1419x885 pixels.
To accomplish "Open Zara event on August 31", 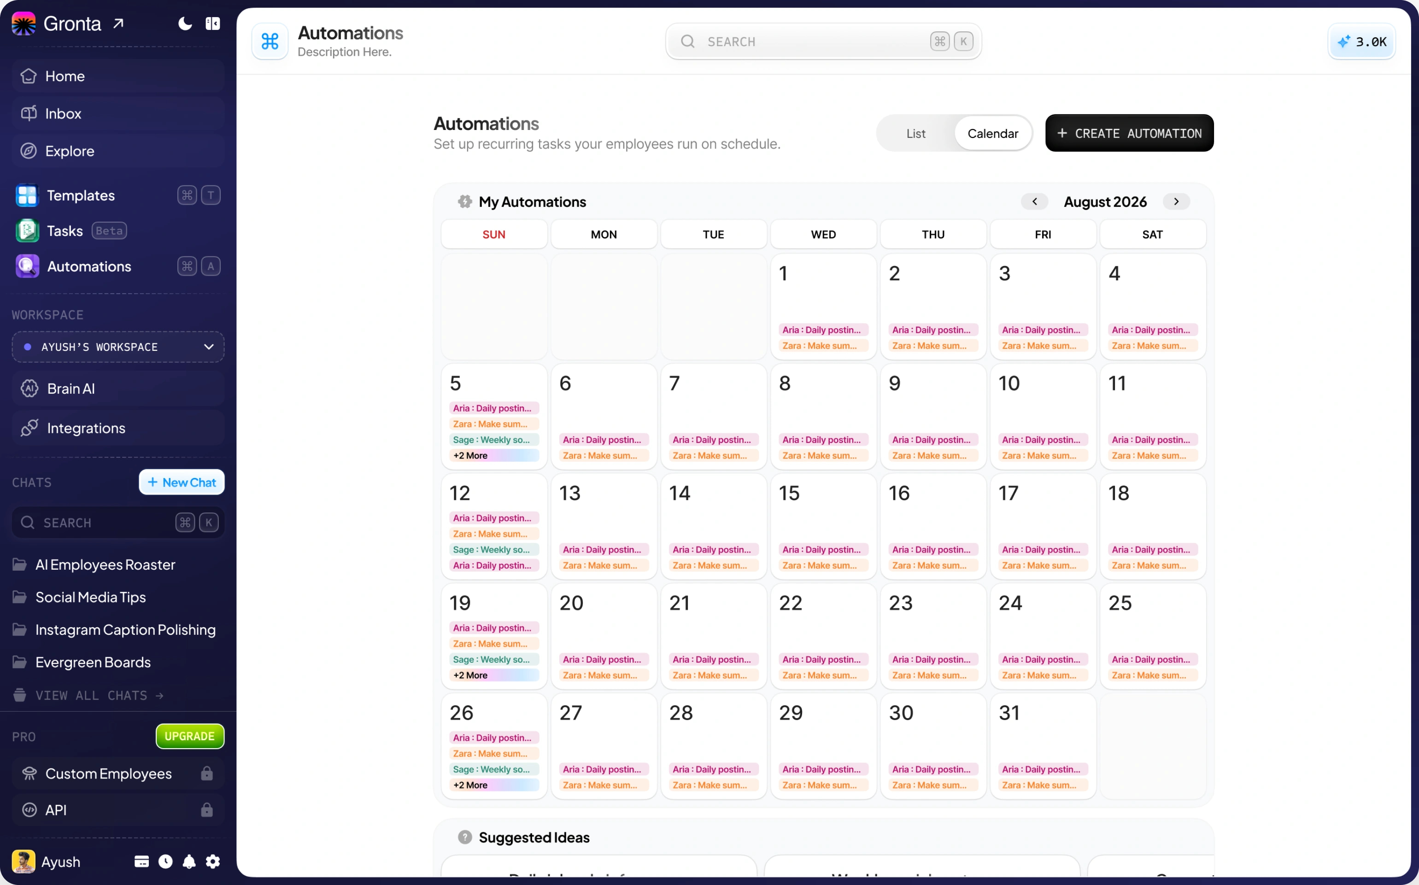I will 1043,785.
